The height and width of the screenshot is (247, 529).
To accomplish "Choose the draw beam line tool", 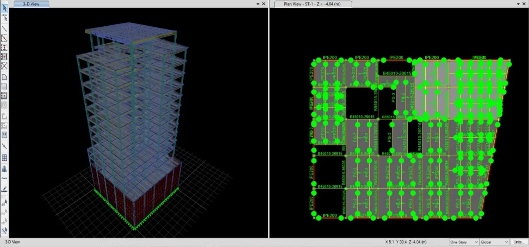I will click(x=4, y=29).
